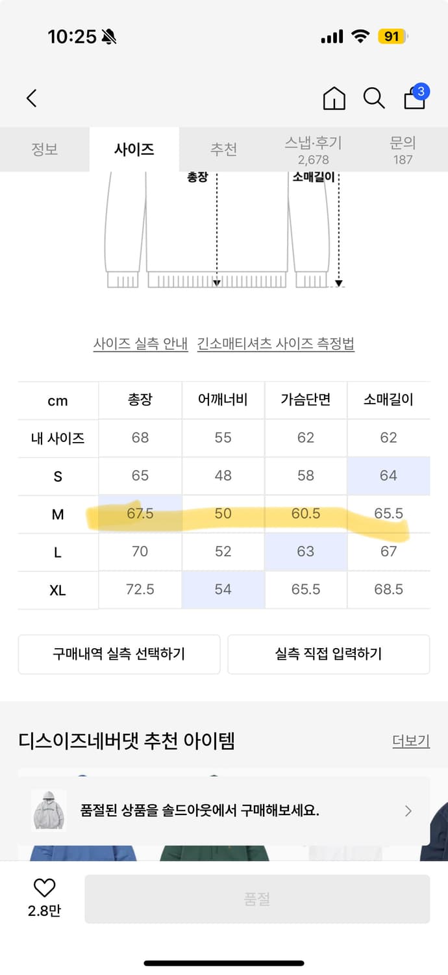Tap the back arrow to go back
This screenshot has width=448, height=975.
click(31, 97)
